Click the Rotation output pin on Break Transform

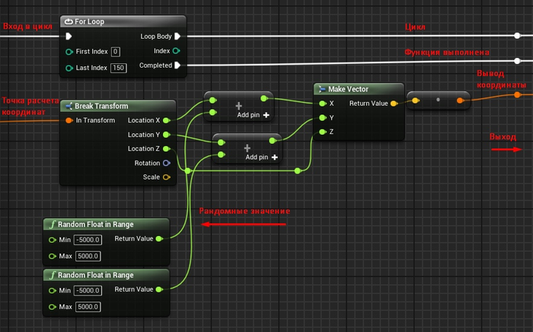[167, 163]
